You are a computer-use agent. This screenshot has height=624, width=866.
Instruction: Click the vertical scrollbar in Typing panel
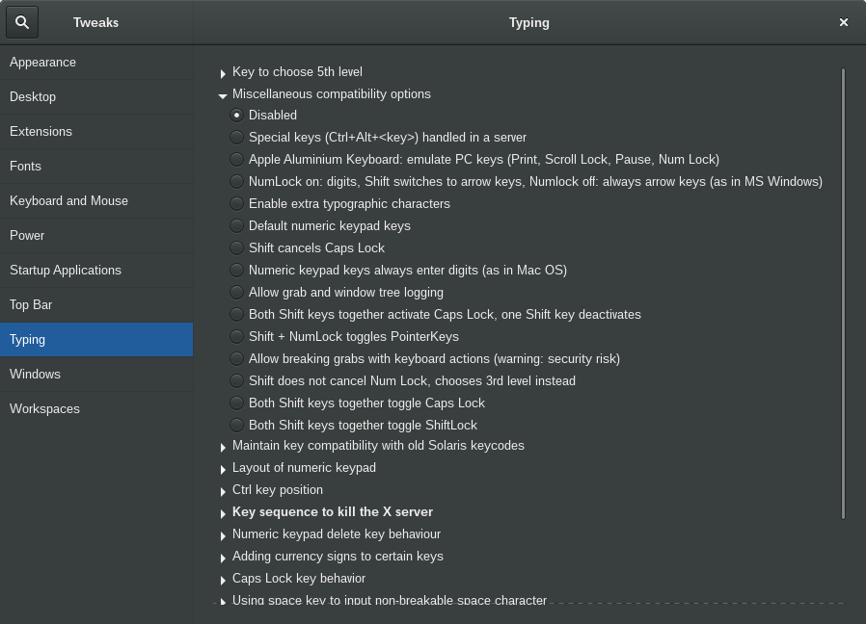[844, 294]
